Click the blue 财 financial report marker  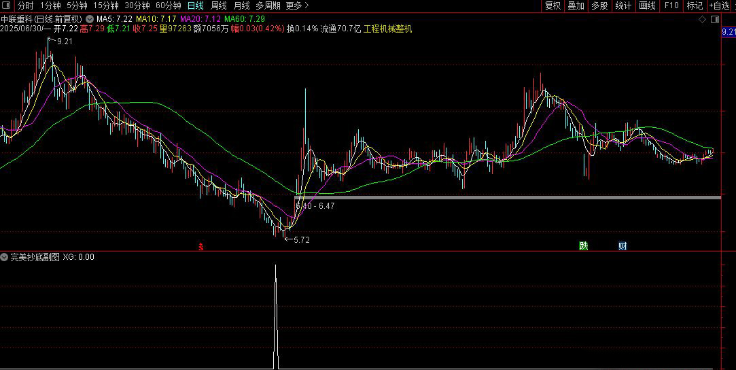(623, 246)
